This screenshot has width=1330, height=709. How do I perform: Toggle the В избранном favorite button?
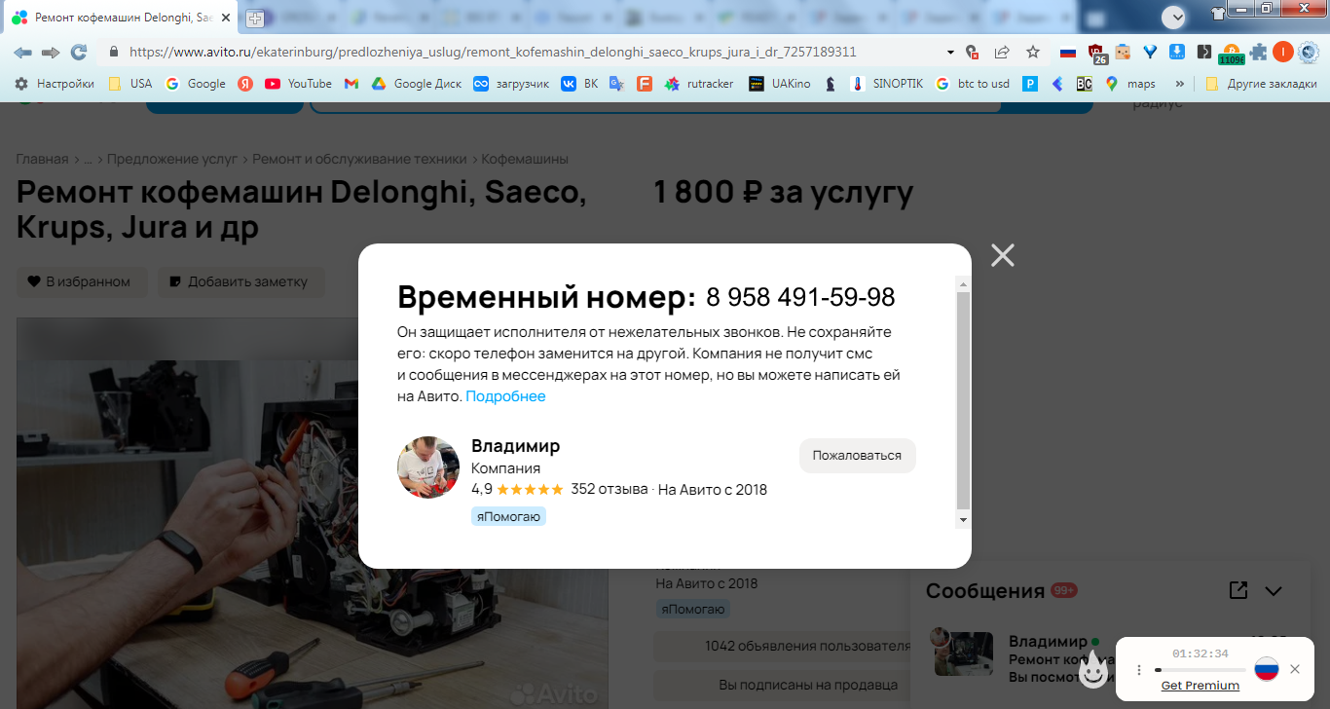(x=81, y=282)
